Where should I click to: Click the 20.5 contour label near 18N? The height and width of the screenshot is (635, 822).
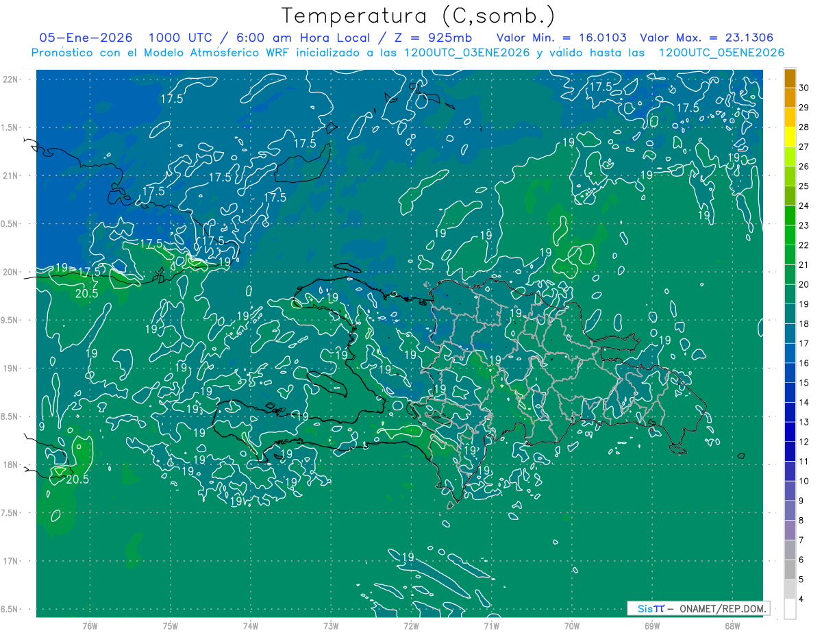(77, 480)
